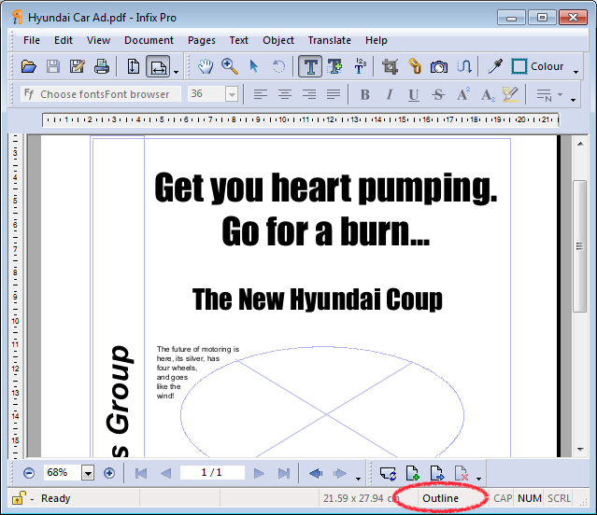Click the page number field

pyautogui.click(x=211, y=473)
